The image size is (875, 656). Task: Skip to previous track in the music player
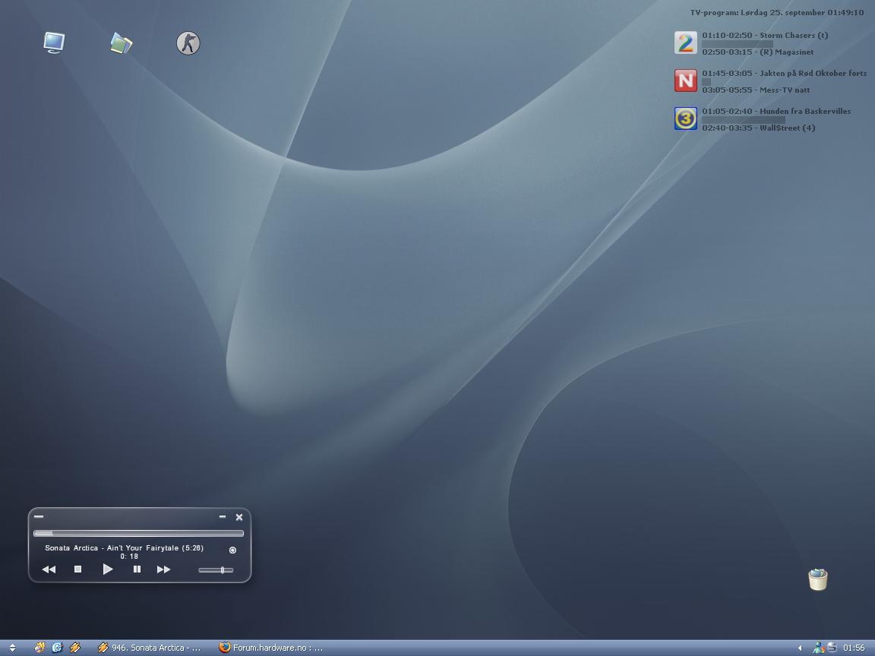(49, 569)
